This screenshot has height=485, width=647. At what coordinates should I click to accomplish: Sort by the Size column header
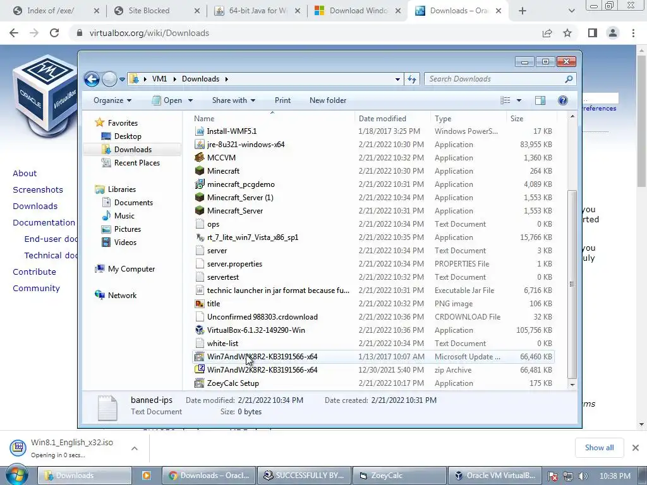tap(531, 118)
